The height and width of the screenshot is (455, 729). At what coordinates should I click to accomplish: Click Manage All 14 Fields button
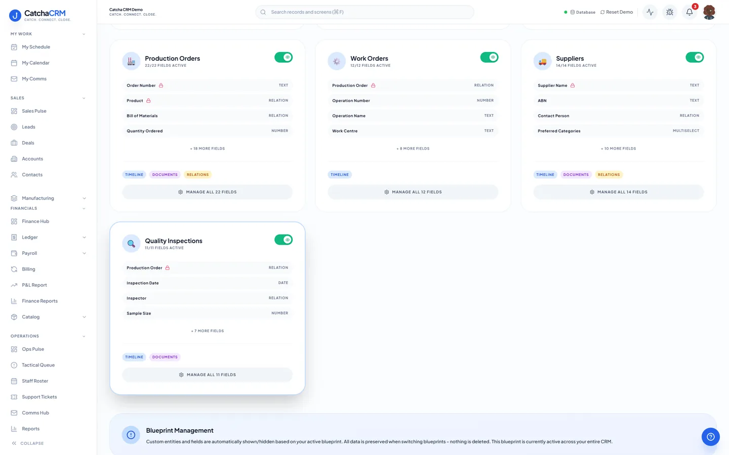click(x=619, y=192)
